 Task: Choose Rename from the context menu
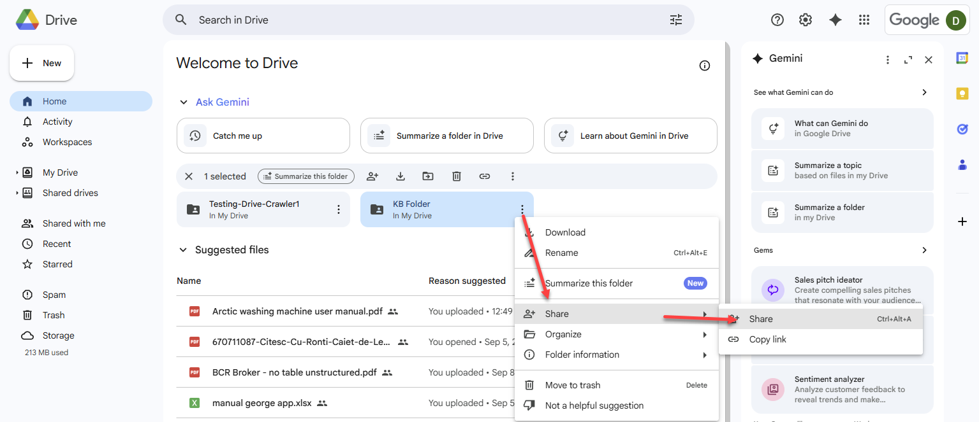pyautogui.click(x=617, y=253)
